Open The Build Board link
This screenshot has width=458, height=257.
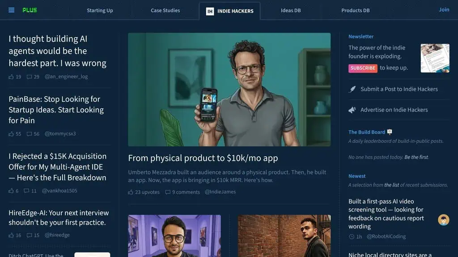[x=367, y=132]
